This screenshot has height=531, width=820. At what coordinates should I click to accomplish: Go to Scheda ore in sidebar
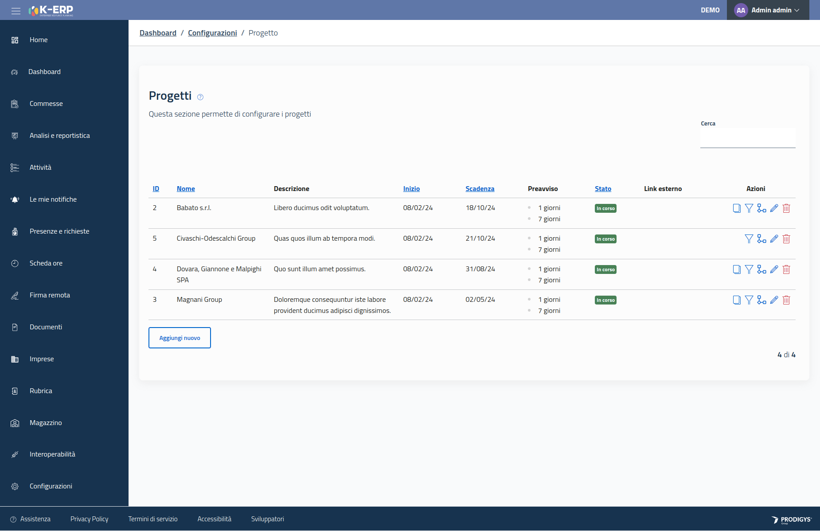(46, 263)
